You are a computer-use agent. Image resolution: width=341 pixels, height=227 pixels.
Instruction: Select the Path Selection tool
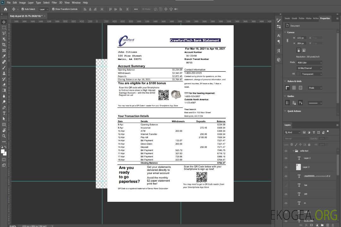(x=4, y=119)
